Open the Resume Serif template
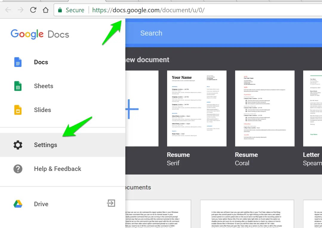322x228 pixels. coord(196,108)
